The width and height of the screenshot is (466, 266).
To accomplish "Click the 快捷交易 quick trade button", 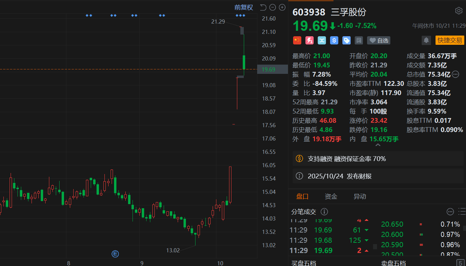I will (x=450, y=40).
